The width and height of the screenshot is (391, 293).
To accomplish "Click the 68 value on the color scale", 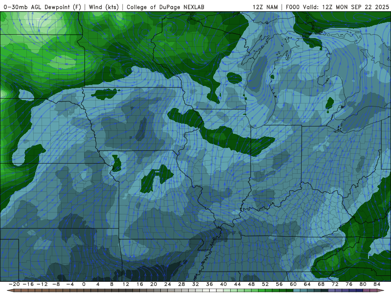I will [321, 284].
